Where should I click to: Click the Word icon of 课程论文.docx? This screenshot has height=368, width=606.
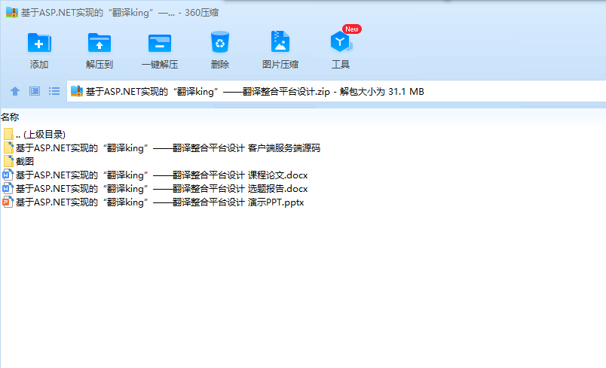coord(8,175)
